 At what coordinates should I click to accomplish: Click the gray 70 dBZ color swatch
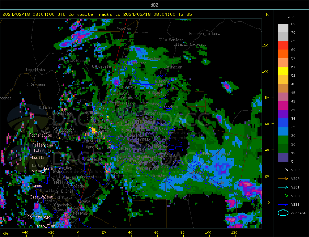(x=283, y=37)
